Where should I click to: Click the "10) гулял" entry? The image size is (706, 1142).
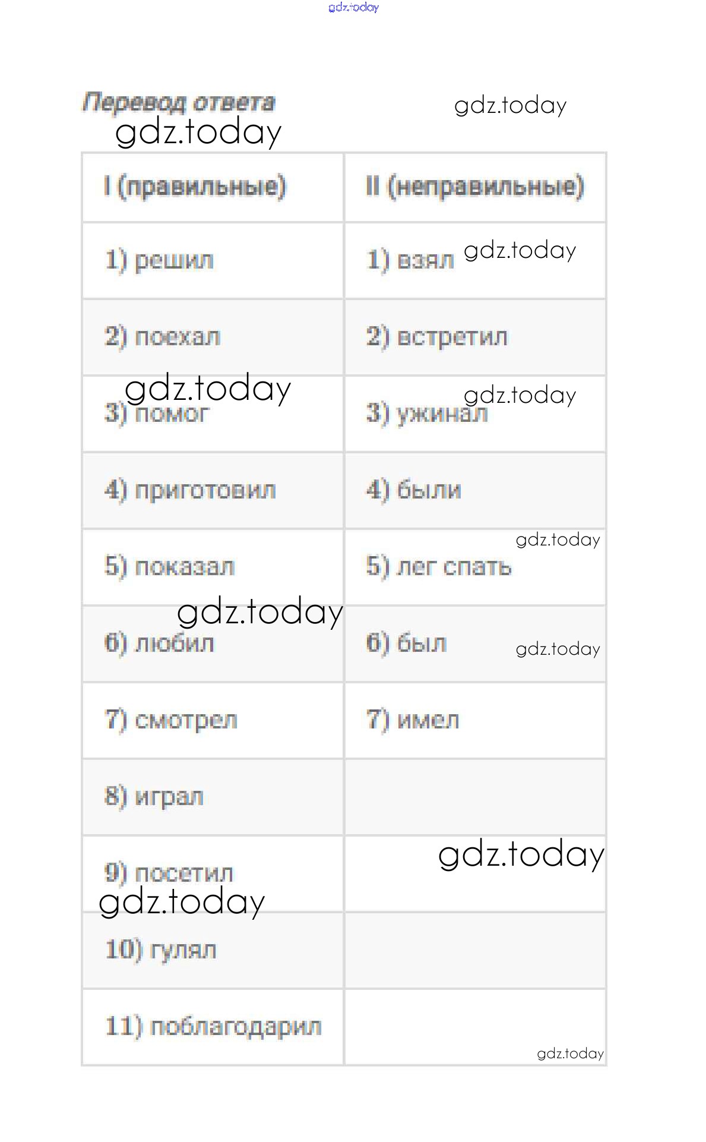pyautogui.click(x=161, y=949)
